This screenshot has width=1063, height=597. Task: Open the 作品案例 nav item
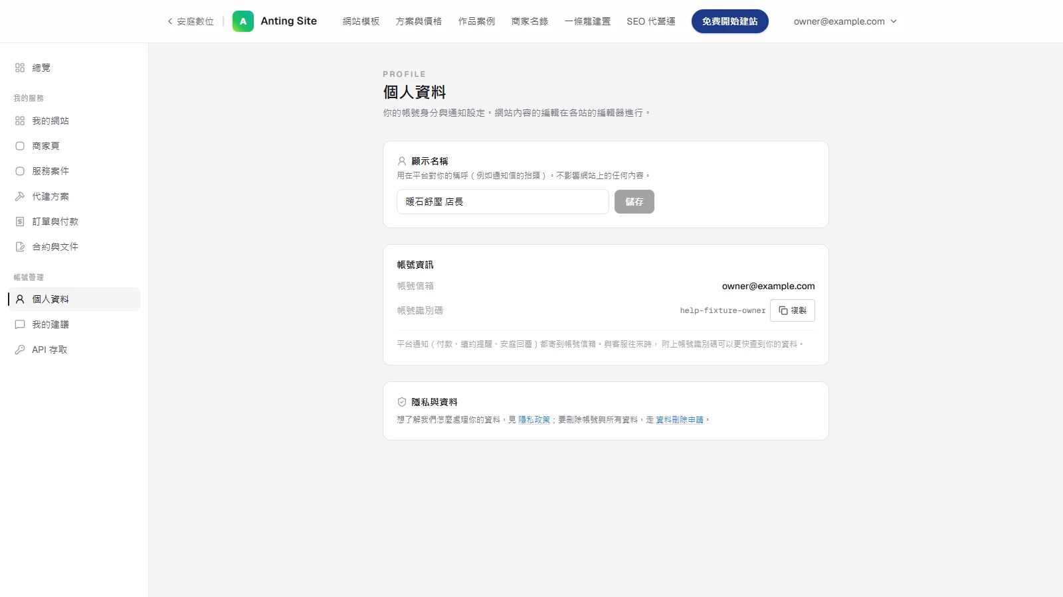(x=476, y=21)
